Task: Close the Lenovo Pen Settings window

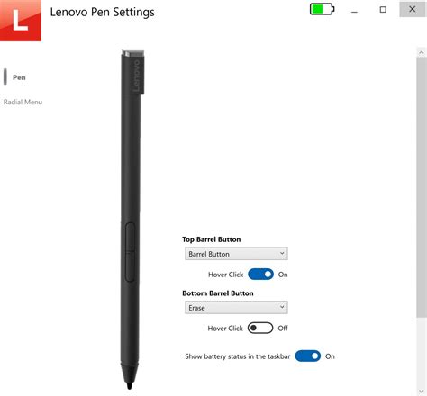Action: pos(413,9)
